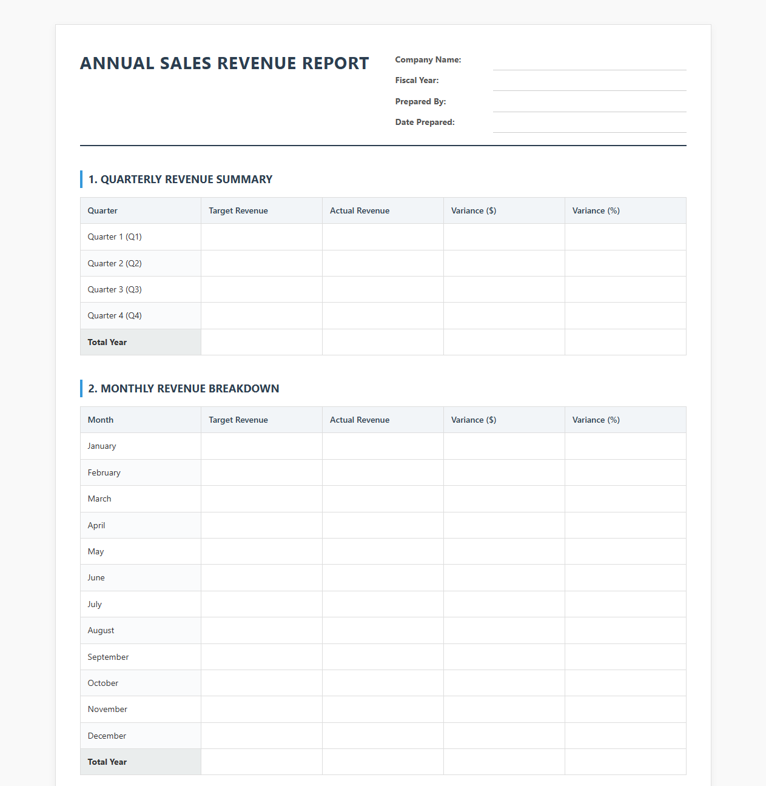Click the May Target Revenue cell

[x=262, y=551]
